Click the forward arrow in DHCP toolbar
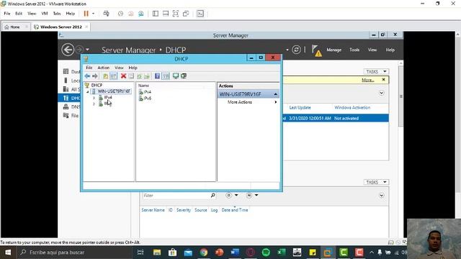Viewport: 461px width, 259px height. point(95,76)
